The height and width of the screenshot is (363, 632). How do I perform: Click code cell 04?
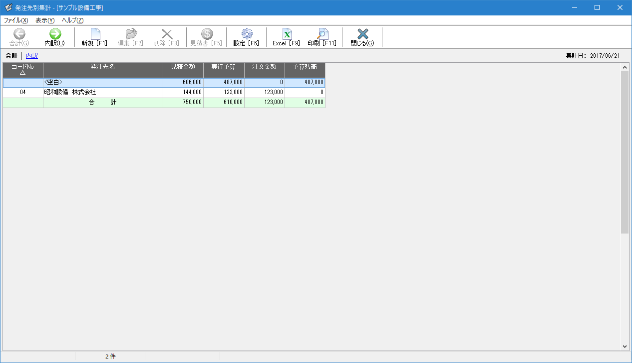coord(23,93)
